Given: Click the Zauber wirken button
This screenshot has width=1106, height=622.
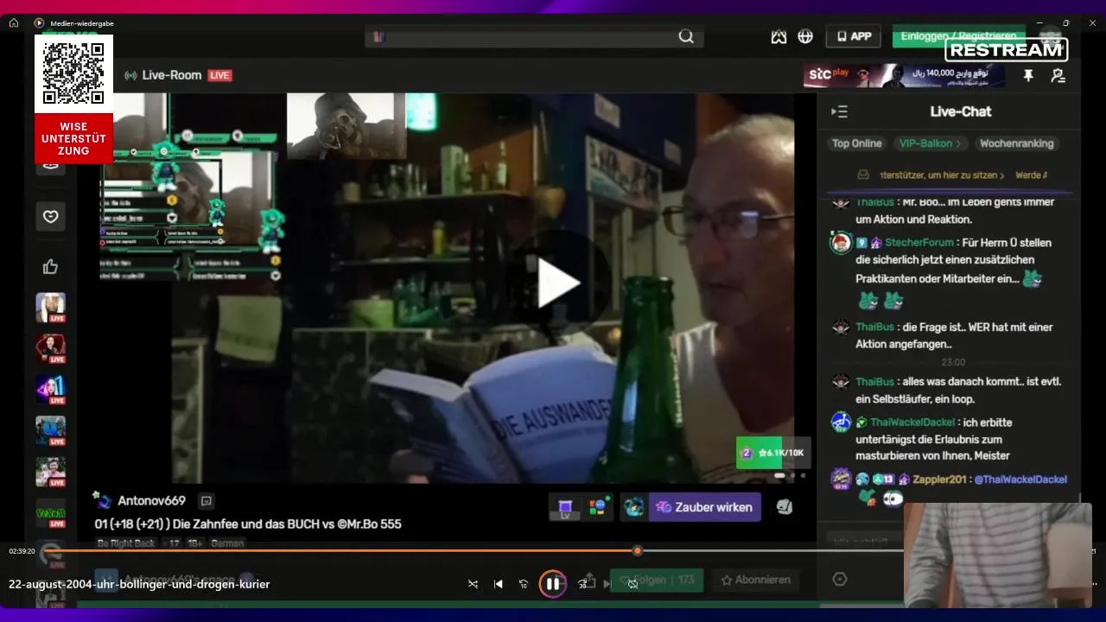Looking at the screenshot, I should click(705, 507).
